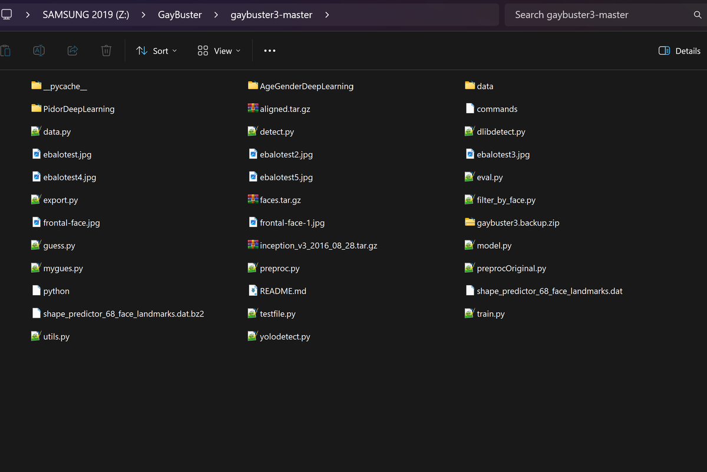
Task: Select file name frontal-face-1.jpg
Action: [x=292, y=223]
